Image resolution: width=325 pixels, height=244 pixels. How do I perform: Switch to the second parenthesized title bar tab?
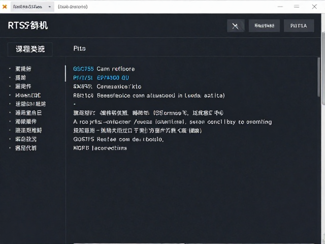73,7
